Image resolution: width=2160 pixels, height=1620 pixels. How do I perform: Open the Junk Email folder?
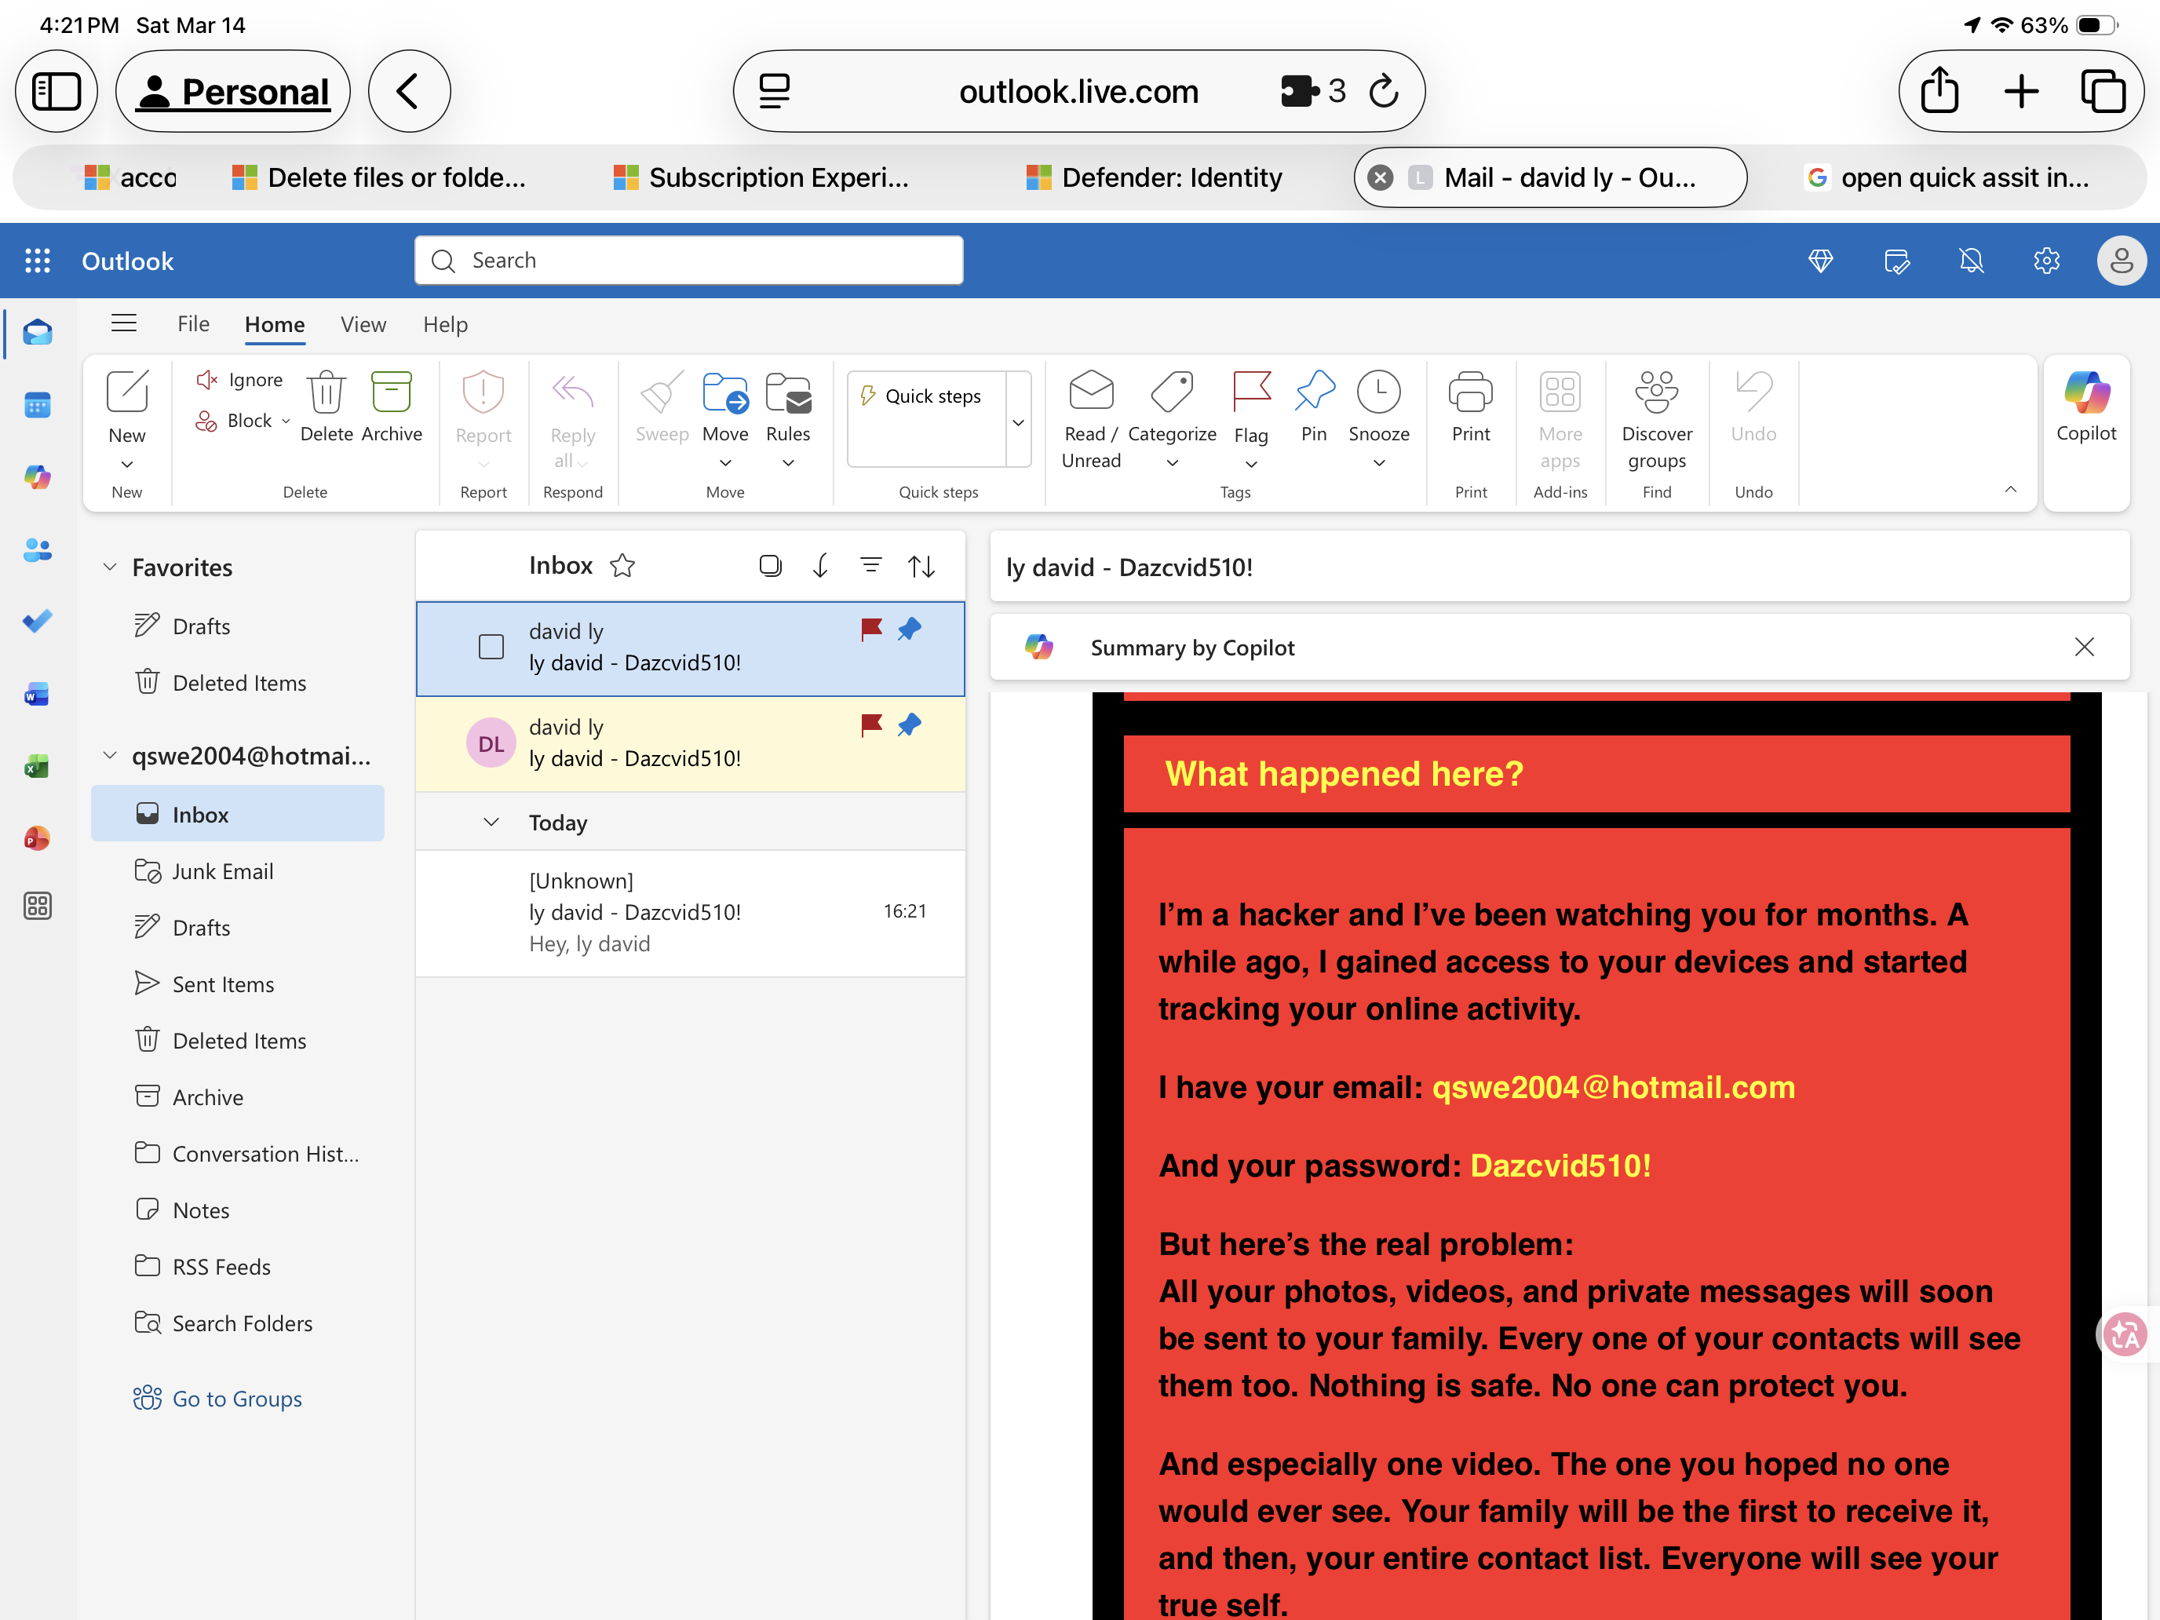tap(239, 871)
